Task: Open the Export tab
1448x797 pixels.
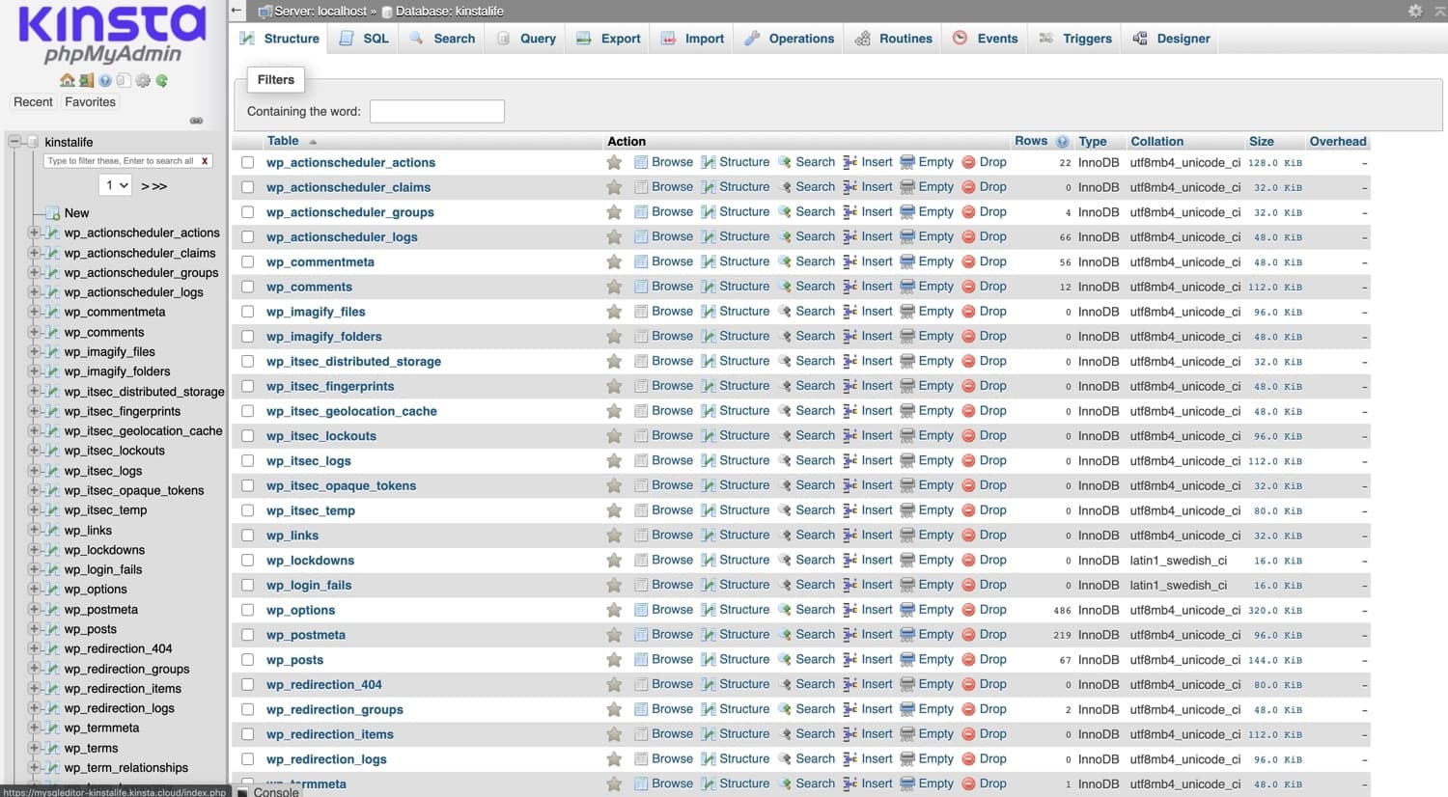Action: 607,39
